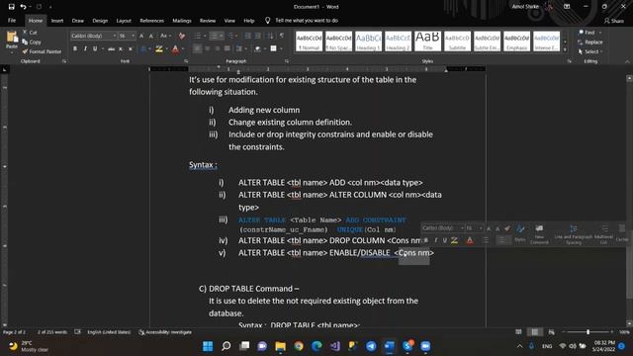Align text right
The height and width of the screenshot is (356, 633).
218,48
